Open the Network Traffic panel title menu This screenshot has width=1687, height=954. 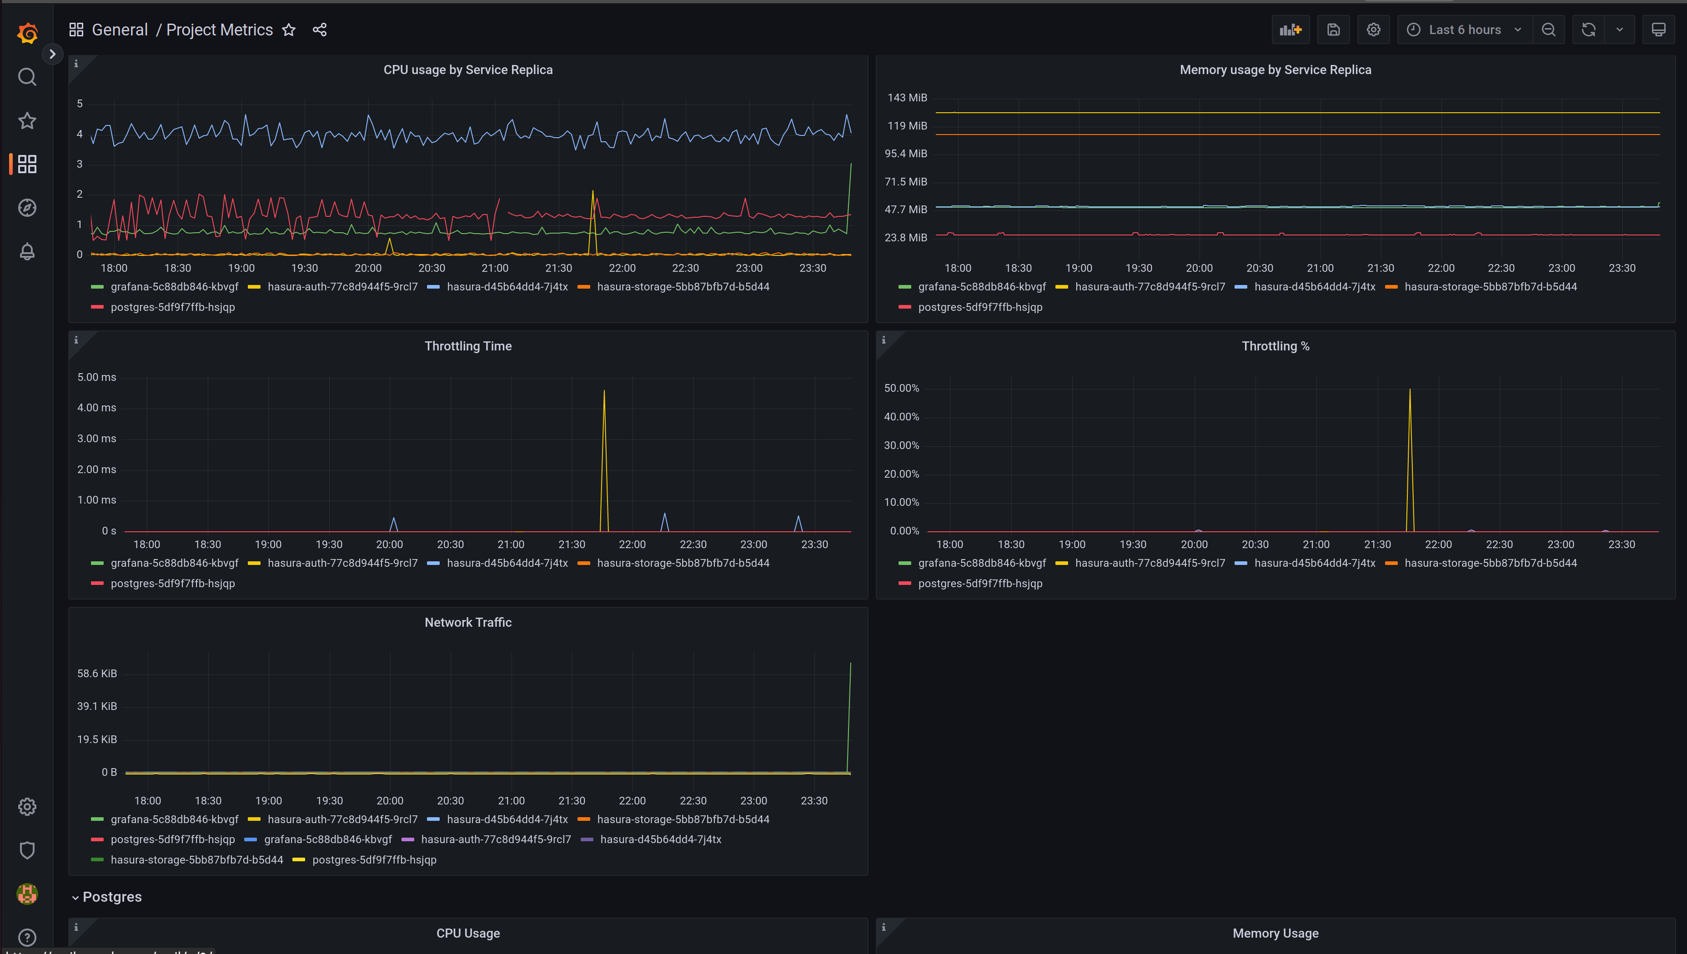pos(468,623)
